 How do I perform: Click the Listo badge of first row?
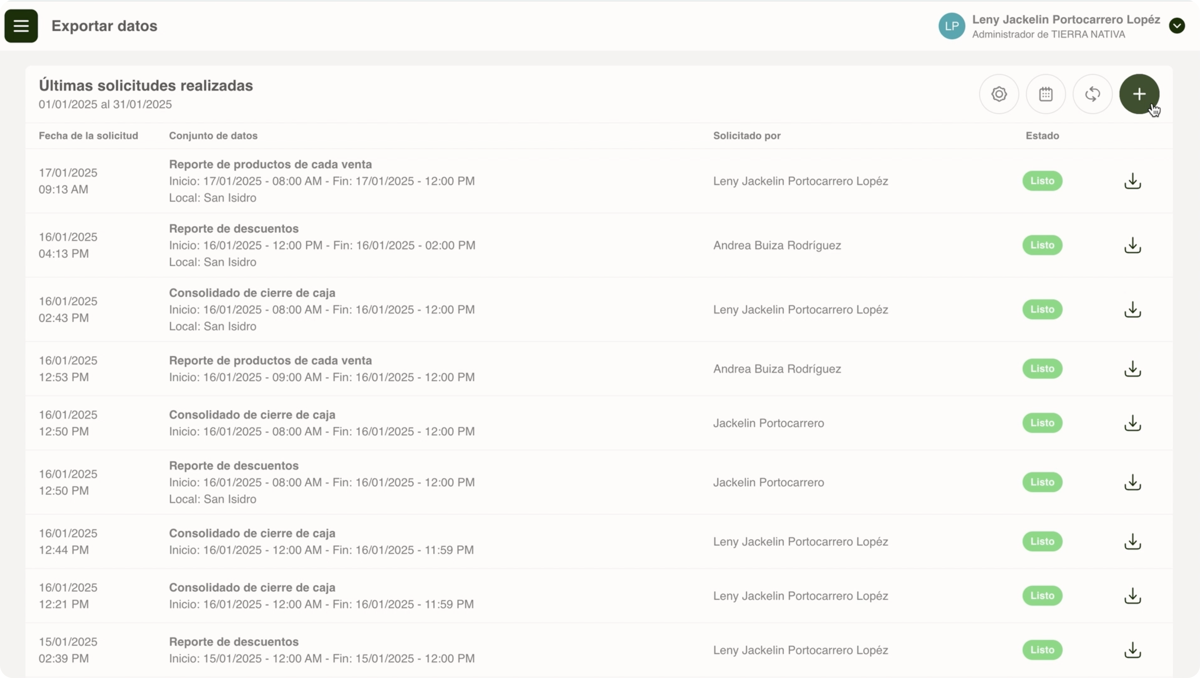(1042, 181)
